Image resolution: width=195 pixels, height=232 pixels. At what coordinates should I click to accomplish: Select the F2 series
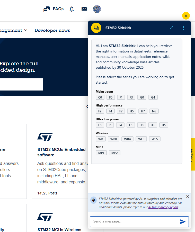coord(100,111)
